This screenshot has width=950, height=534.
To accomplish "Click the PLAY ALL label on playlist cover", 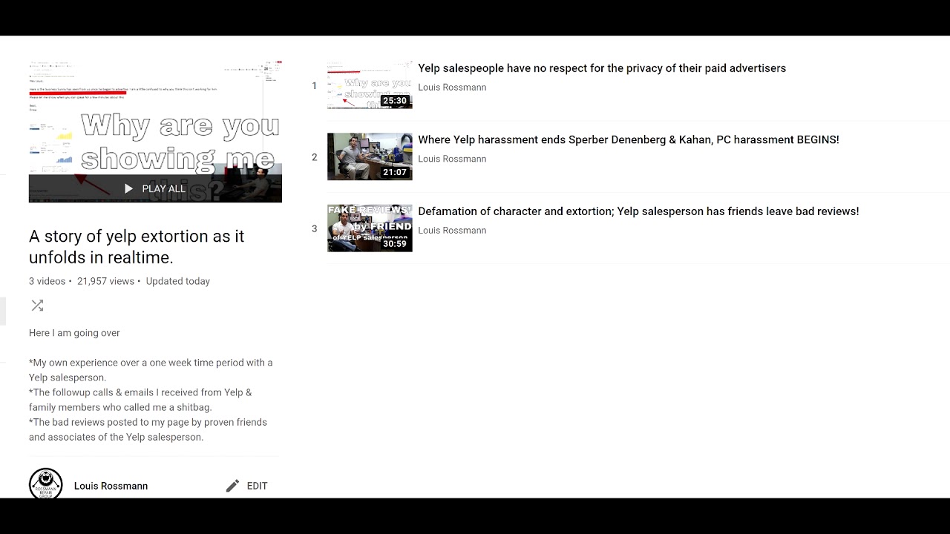I will pos(163,188).
